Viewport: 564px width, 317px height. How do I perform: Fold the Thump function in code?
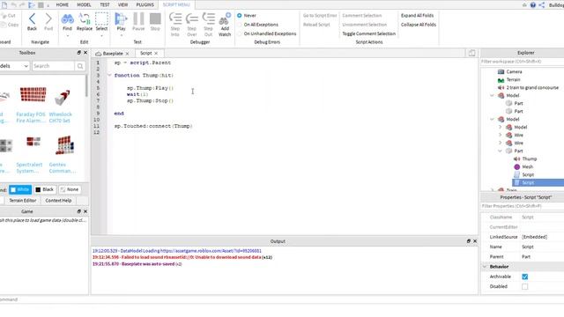tap(109, 76)
